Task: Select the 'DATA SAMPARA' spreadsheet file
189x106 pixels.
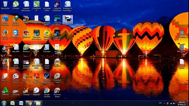Action: (x=16, y=64)
